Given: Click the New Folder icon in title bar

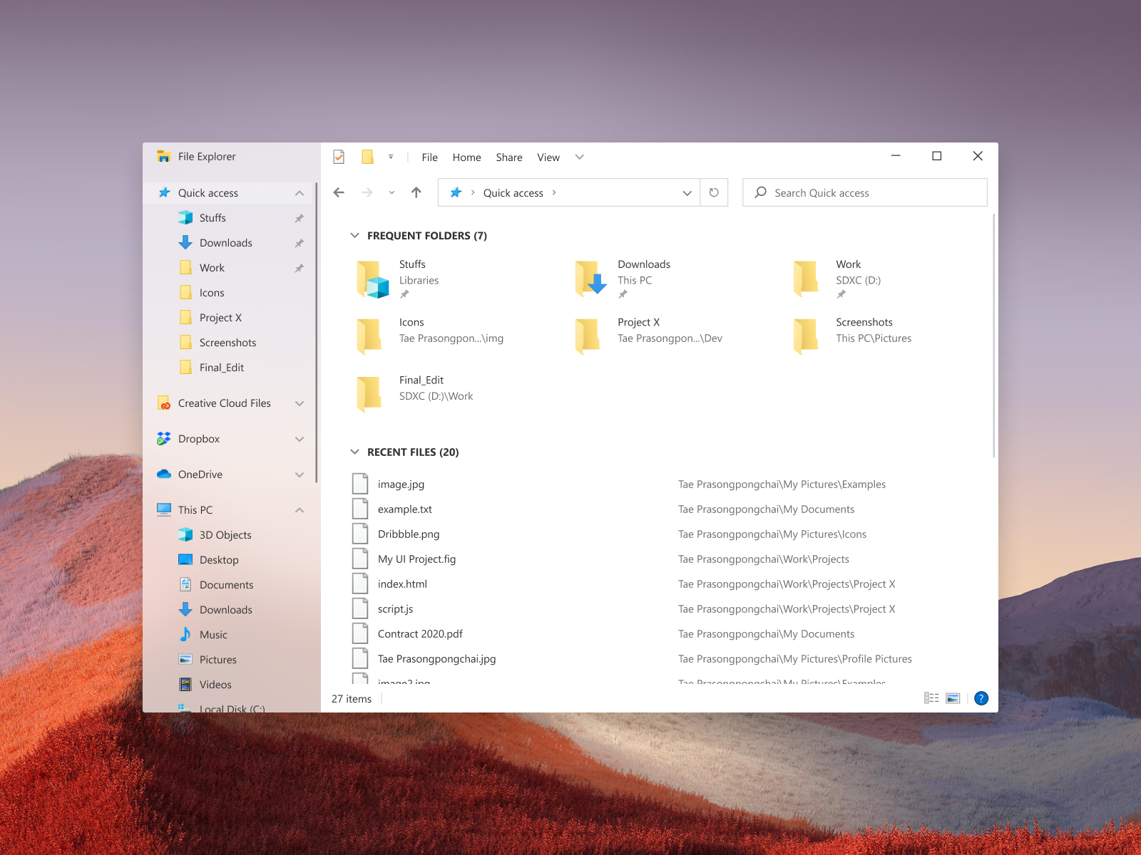Looking at the screenshot, I should pyautogui.click(x=367, y=157).
